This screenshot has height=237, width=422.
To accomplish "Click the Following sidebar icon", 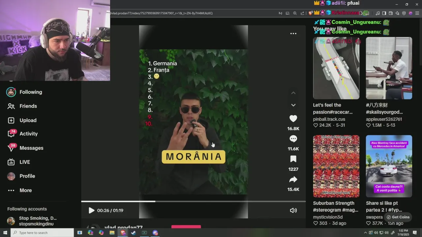I will (x=11, y=92).
